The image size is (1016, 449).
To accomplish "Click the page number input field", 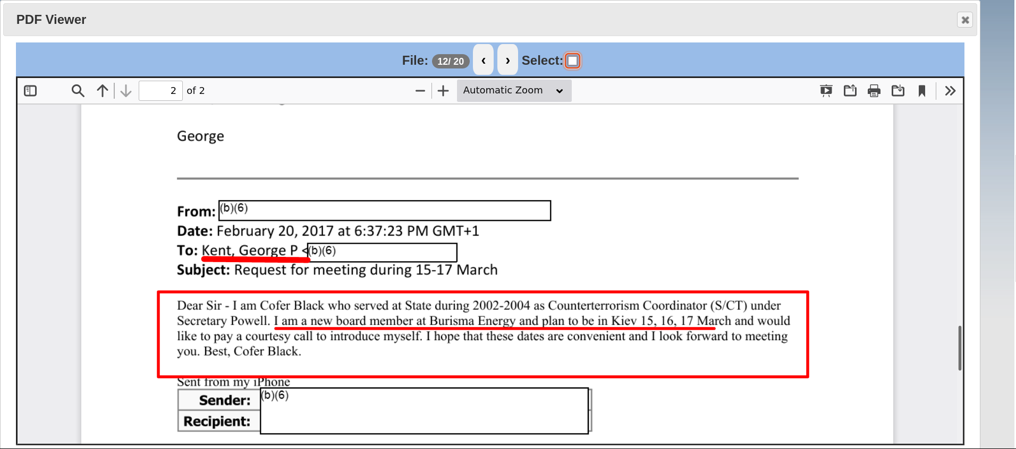I will [x=160, y=91].
